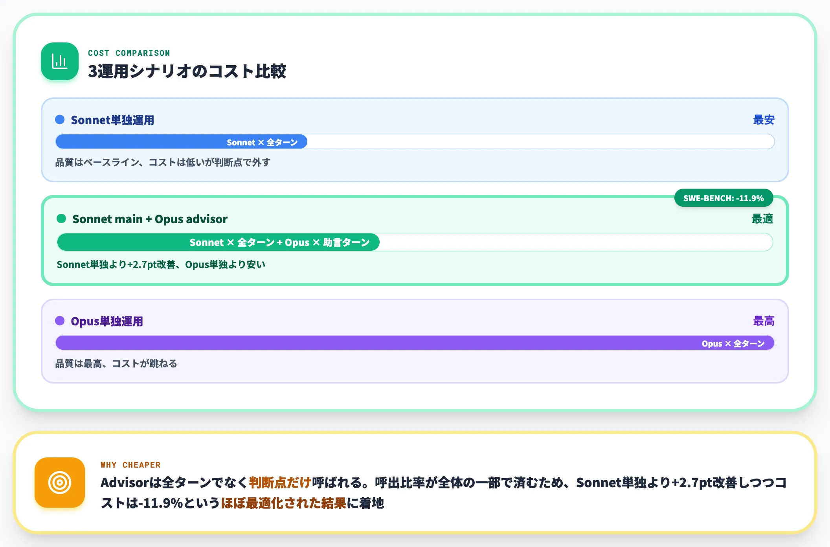
Task: Click the orange target icon
Action: tap(60, 483)
